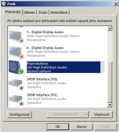Click the disabled arrow badge on SPDIF TX0
This screenshot has width=119, height=132.
(21, 88)
